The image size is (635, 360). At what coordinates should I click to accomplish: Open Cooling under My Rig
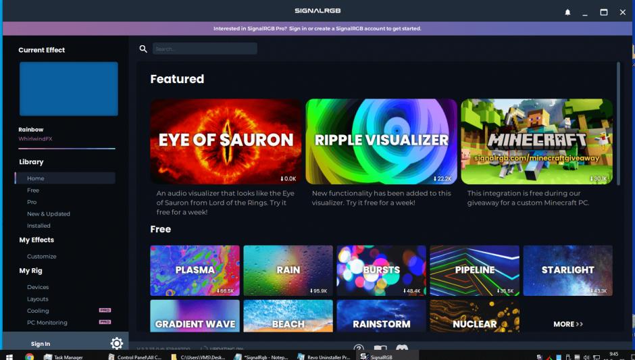[38, 311]
